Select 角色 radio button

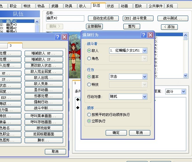tap(89, 59)
